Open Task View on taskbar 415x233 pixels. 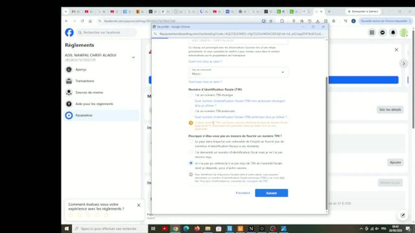(x=153, y=228)
